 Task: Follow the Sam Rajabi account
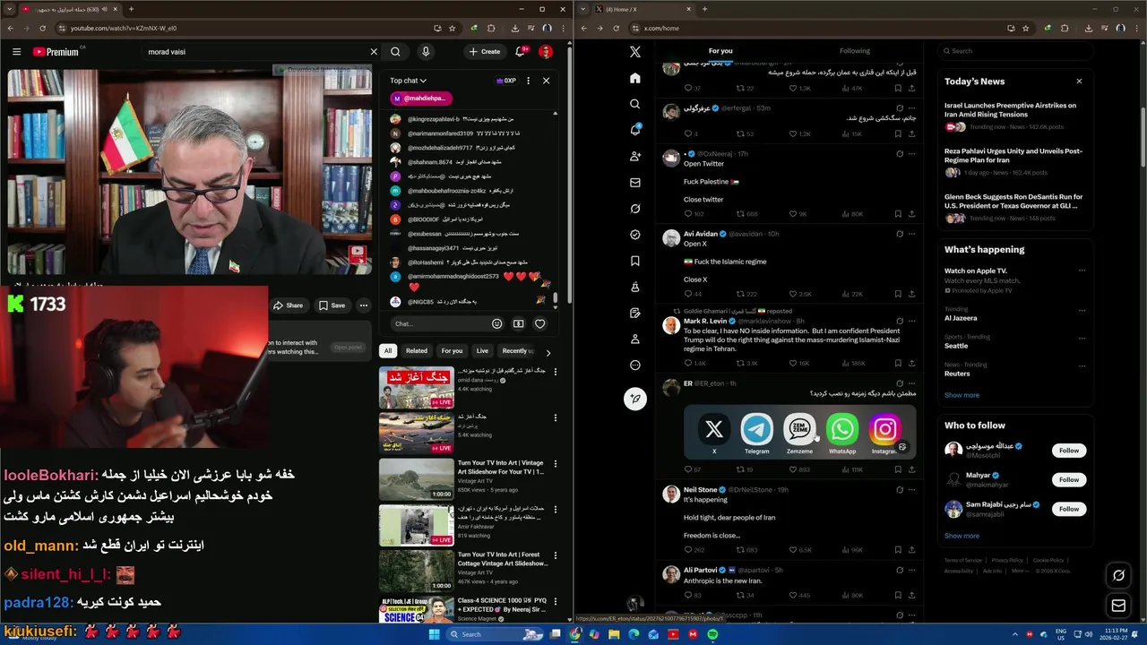tap(1068, 509)
